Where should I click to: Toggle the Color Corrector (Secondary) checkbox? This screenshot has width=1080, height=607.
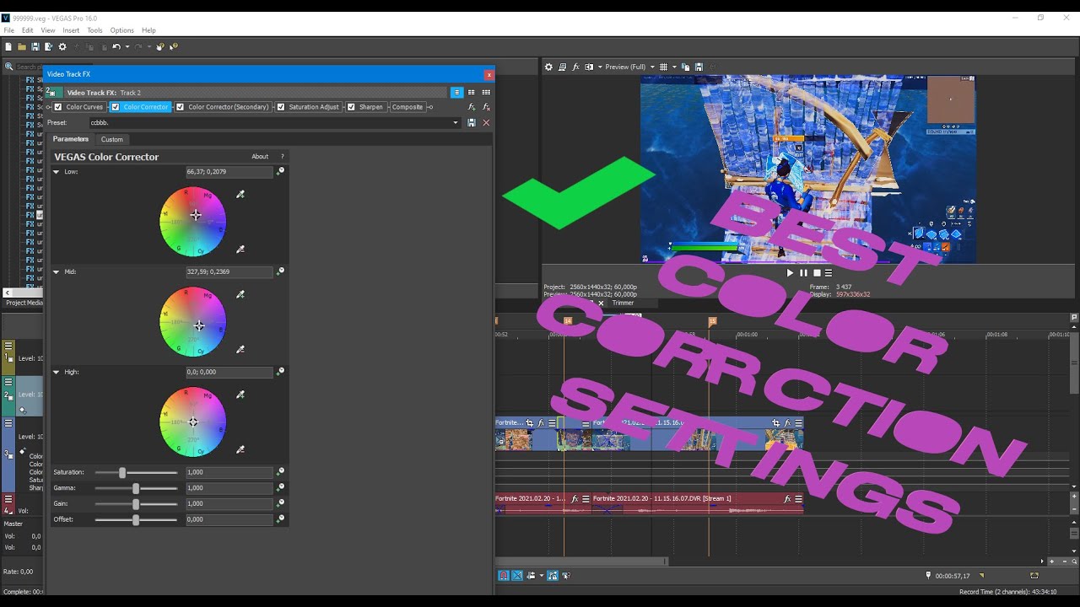point(180,107)
